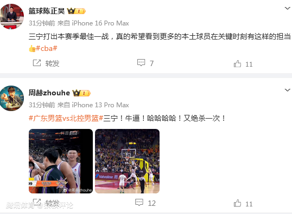Open the #广东男篮vs北控男篮# hashtag topic
Screen dimensions: 292x214
pos(66,118)
